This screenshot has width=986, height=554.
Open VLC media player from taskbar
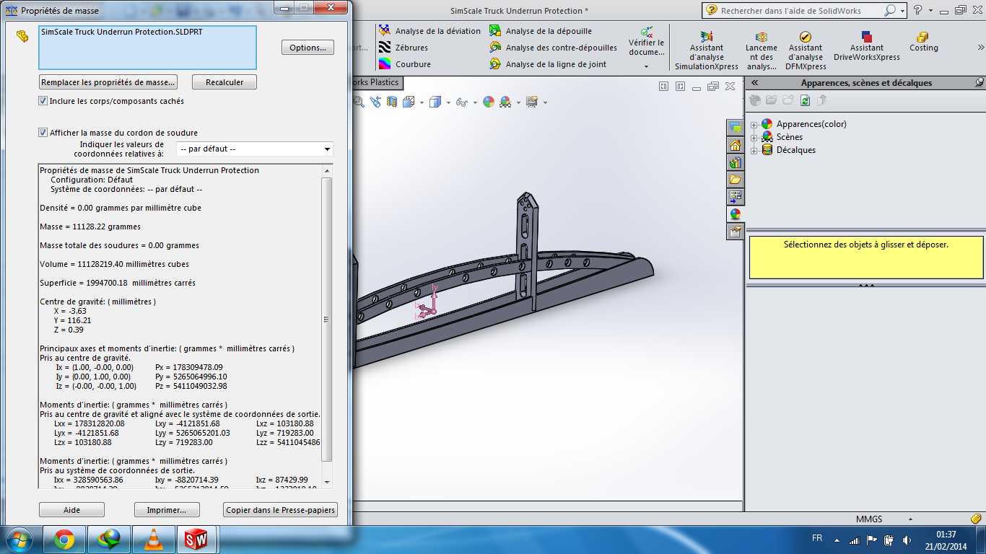coord(154,540)
